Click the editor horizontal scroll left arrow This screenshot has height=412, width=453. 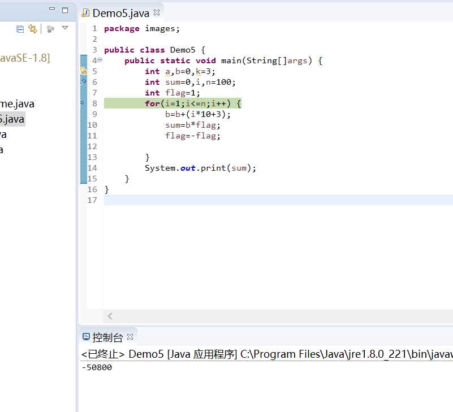pos(110,316)
